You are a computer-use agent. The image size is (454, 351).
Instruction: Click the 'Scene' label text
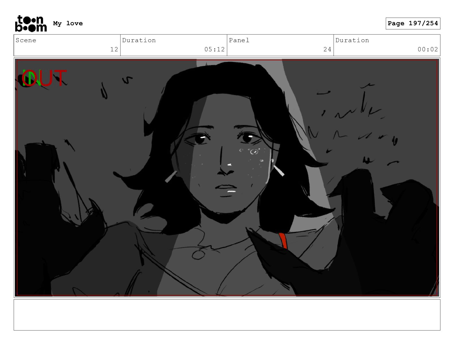26,40
